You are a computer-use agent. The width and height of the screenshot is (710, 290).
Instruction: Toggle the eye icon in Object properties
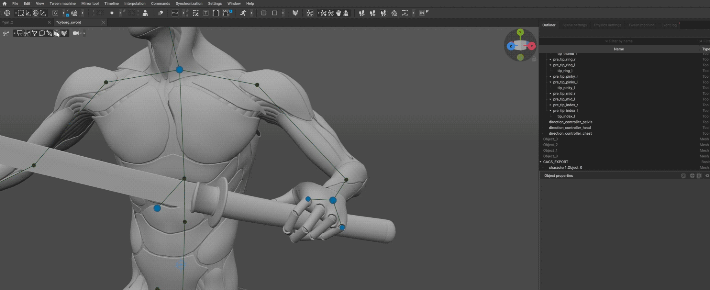(x=707, y=176)
